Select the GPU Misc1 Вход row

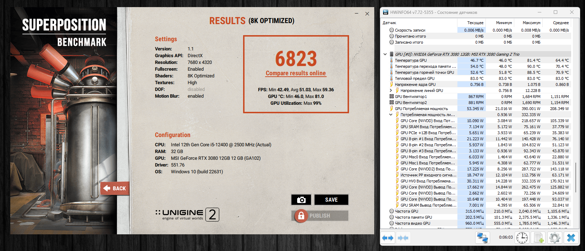coord(476,163)
